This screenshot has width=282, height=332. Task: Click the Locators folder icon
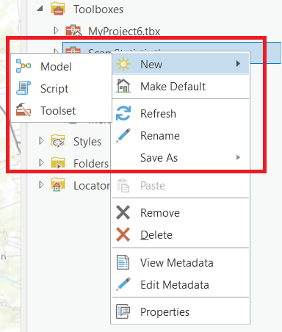coord(58,185)
